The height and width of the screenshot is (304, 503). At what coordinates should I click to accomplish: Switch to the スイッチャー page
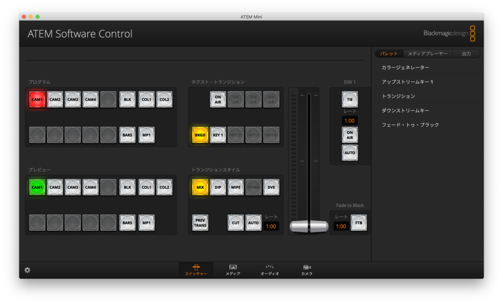[196, 270]
